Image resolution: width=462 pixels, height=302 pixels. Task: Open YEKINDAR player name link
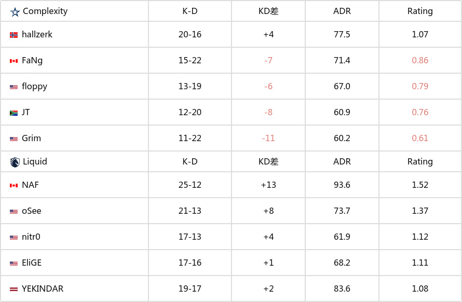click(43, 289)
